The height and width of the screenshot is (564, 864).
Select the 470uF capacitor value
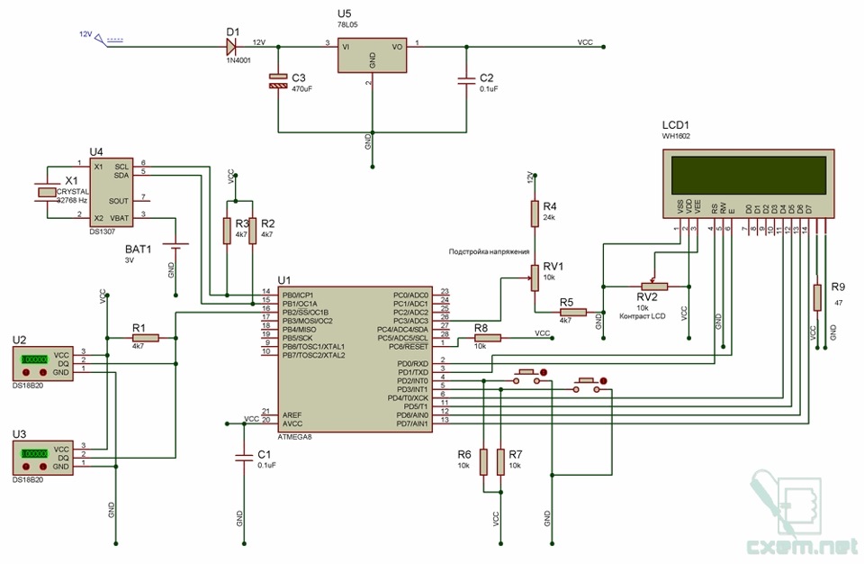tap(302, 89)
